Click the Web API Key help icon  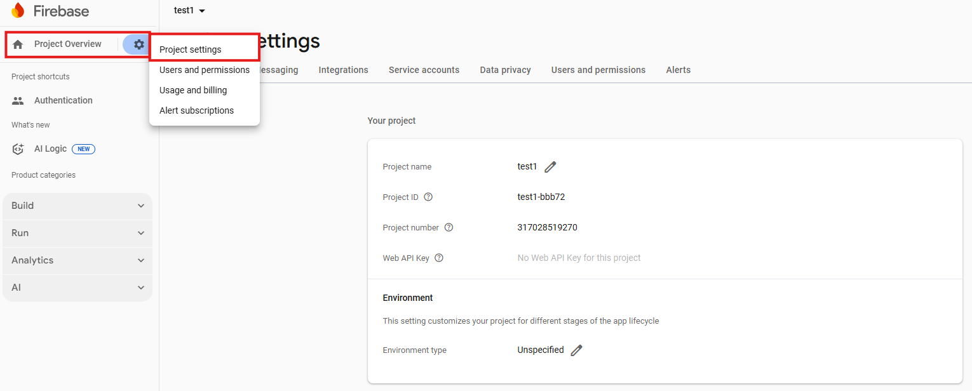(x=438, y=258)
